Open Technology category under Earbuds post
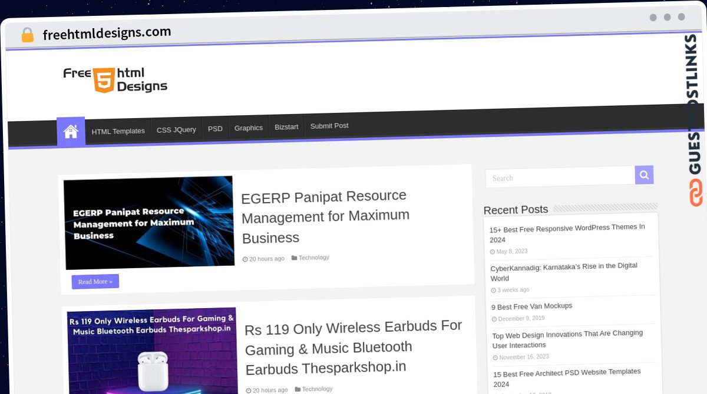The width and height of the screenshot is (707, 394). (317, 389)
